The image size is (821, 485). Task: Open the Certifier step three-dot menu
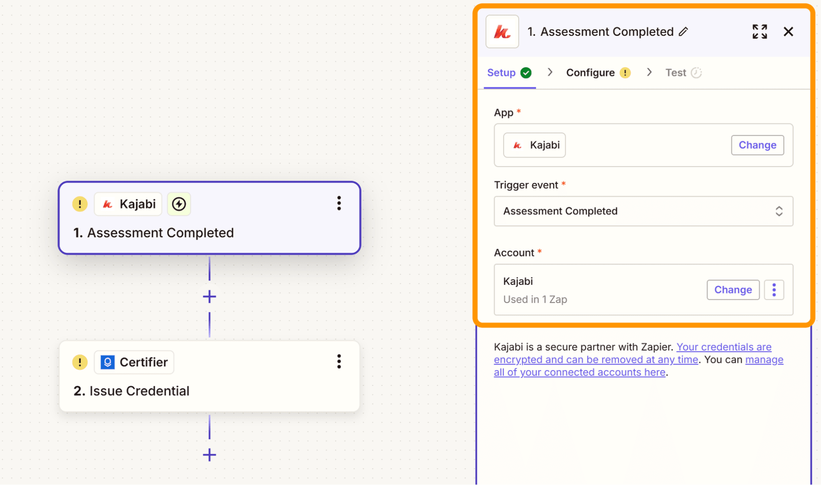(339, 361)
